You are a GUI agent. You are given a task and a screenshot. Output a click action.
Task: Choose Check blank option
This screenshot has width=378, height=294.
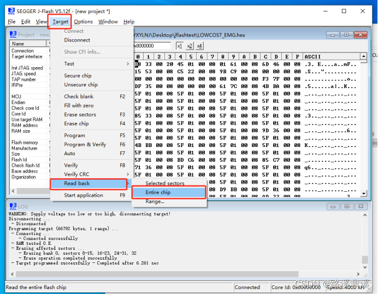click(x=92, y=97)
